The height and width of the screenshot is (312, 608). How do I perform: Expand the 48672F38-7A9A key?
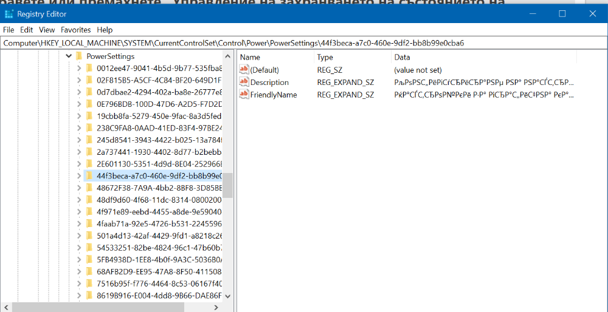tap(79, 188)
